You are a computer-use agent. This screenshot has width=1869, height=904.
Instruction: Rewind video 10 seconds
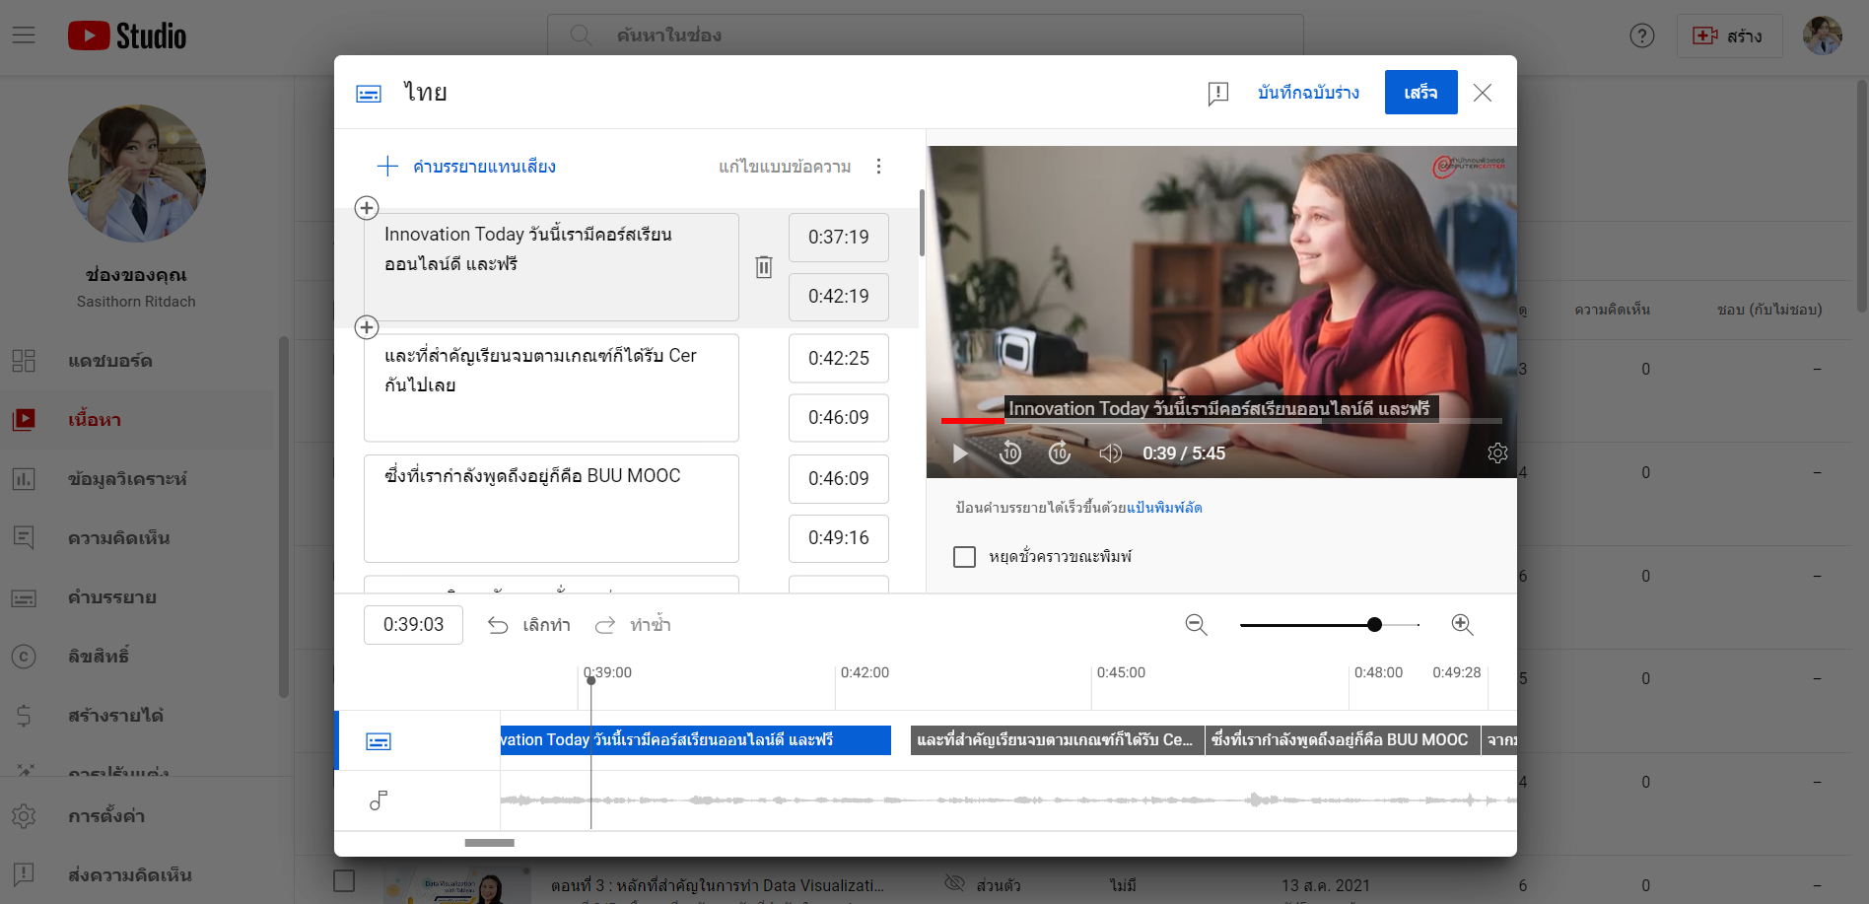point(1010,453)
